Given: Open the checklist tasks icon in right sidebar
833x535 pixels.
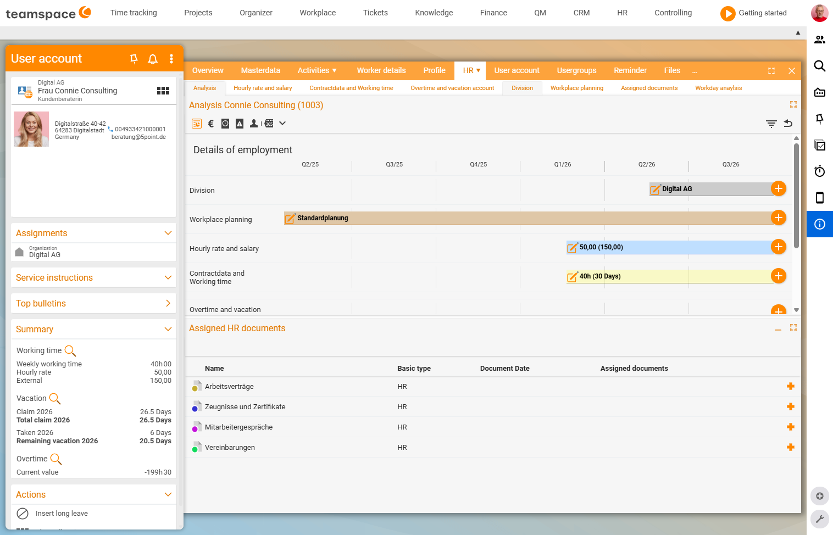Looking at the screenshot, I should click(820, 145).
